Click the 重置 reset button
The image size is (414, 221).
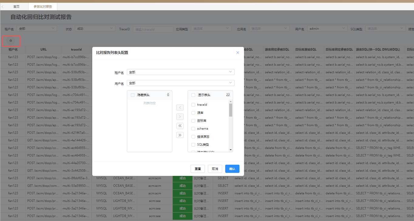[198, 169]
